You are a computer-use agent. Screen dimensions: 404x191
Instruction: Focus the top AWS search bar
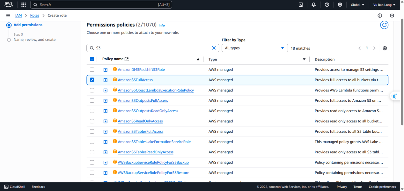click(x=101, y=5)
